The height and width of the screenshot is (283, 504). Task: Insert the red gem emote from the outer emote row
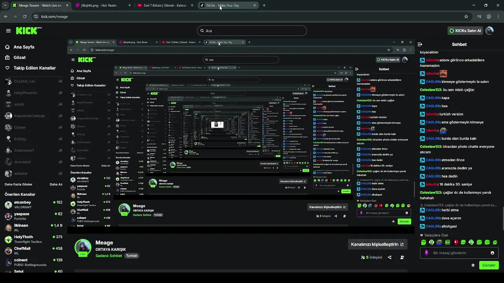pyautogui.click(x=456, y=242)
